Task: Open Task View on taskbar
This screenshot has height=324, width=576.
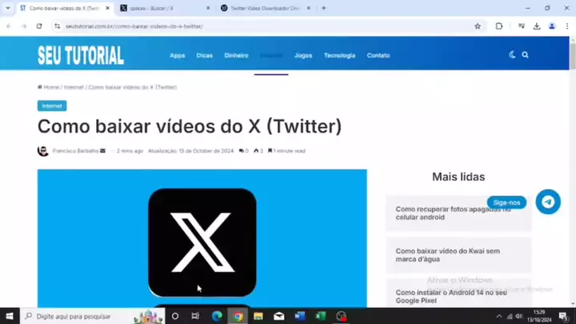Action: point(195,316)
